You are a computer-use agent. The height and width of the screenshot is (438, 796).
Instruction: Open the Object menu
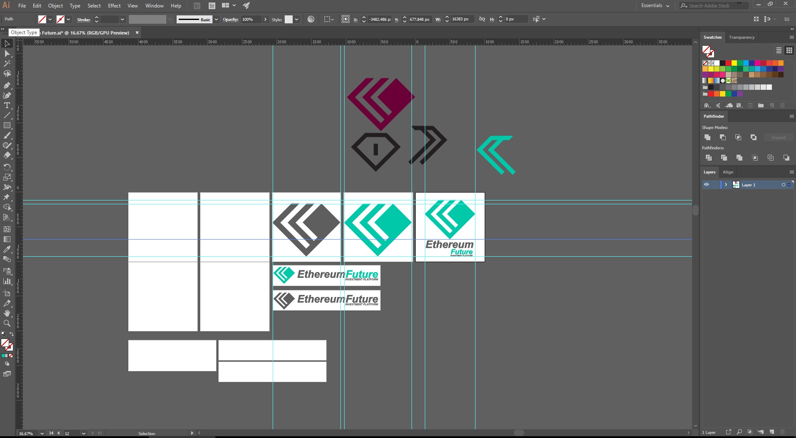[x=55, y=6]
